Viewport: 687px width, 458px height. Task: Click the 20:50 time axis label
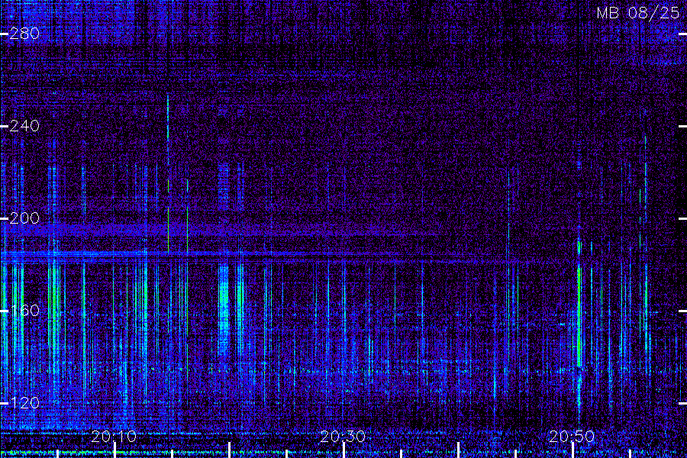[x=572, y=437]
